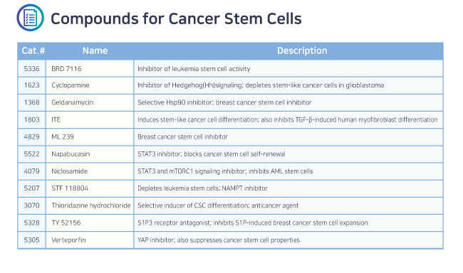Select catalog number 1803

click(x=31, y=119)
